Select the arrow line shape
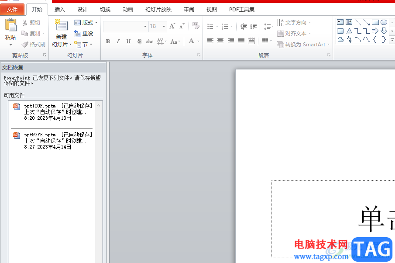The image size is (395, 263). point(367,22)
